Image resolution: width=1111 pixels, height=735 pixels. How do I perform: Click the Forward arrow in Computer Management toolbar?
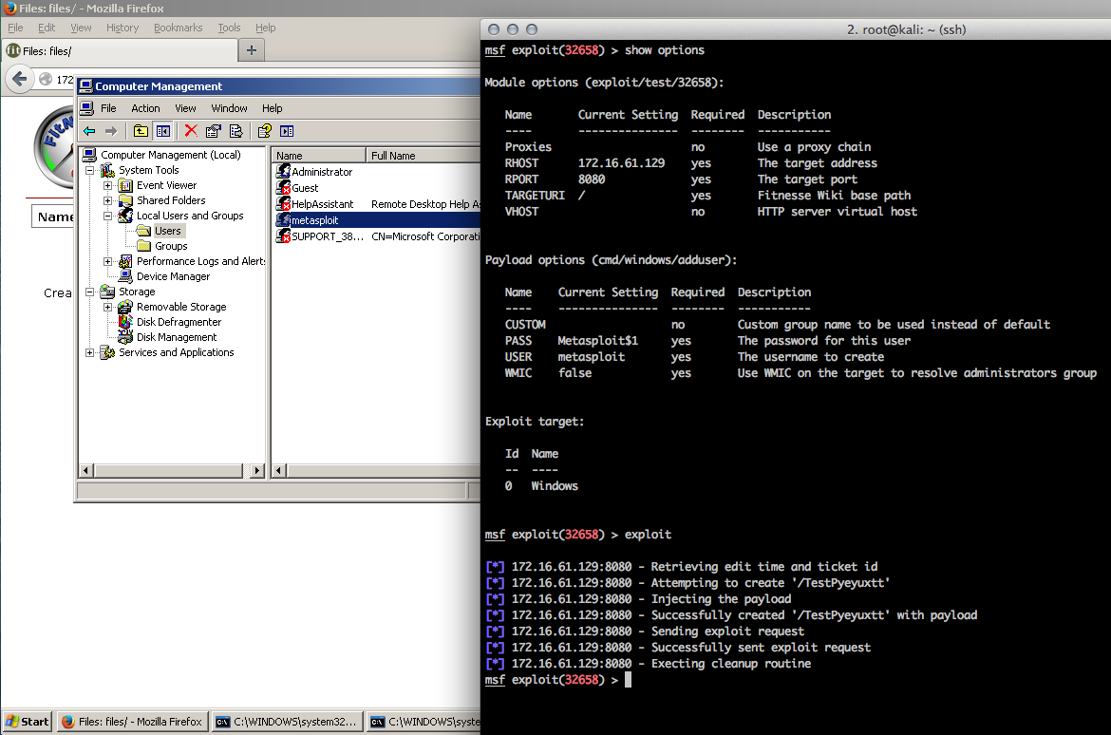coord(110,131)
